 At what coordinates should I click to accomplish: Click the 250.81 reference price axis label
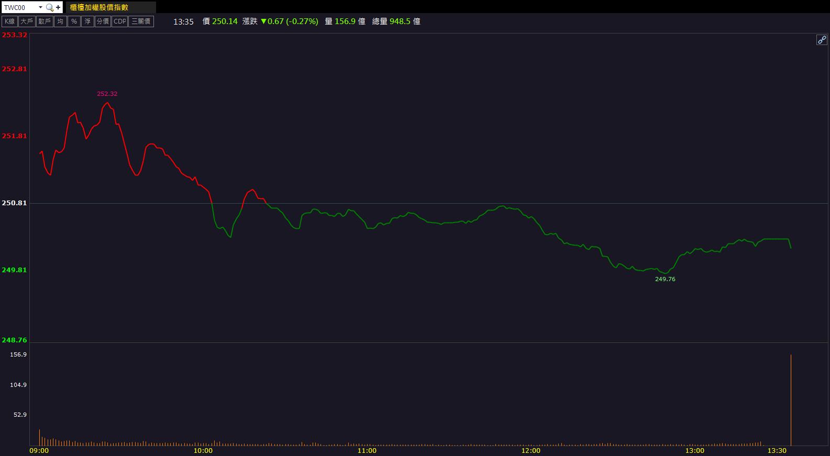point(15,203)
